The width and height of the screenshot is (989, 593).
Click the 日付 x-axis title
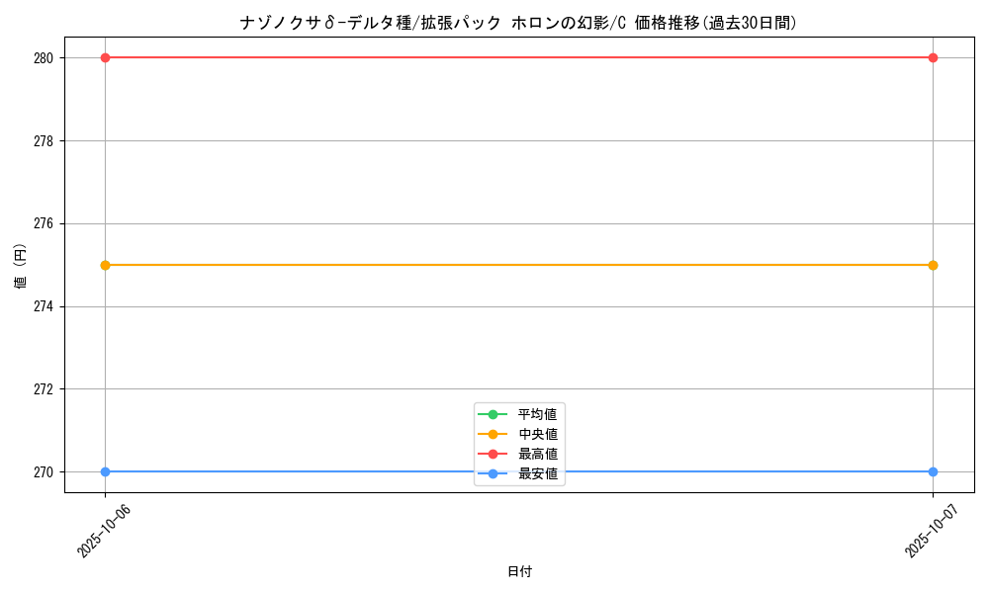coord(519,571)
